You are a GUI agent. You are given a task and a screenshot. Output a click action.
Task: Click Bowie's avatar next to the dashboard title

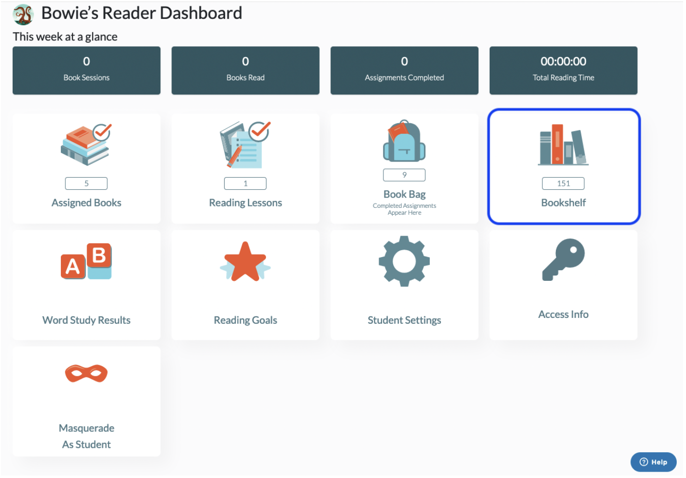pyautogui.click(x=23, y=15)
